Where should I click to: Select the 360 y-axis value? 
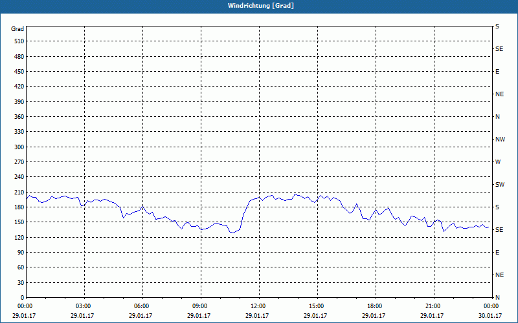[19, 117]
